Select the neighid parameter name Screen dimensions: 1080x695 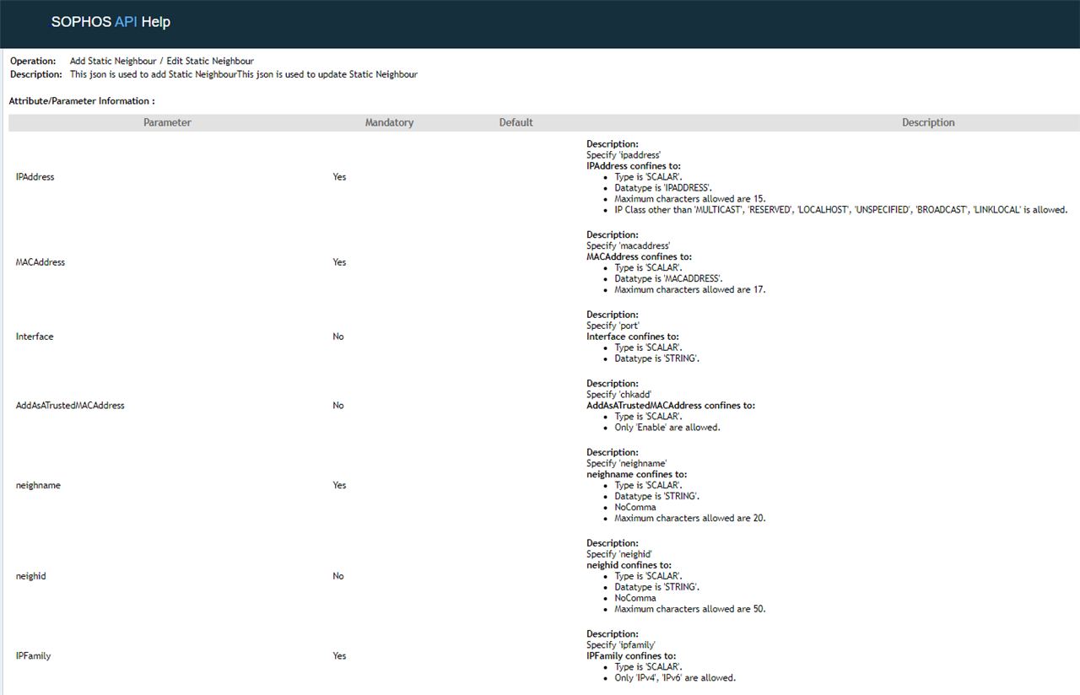tap(31, 576)
